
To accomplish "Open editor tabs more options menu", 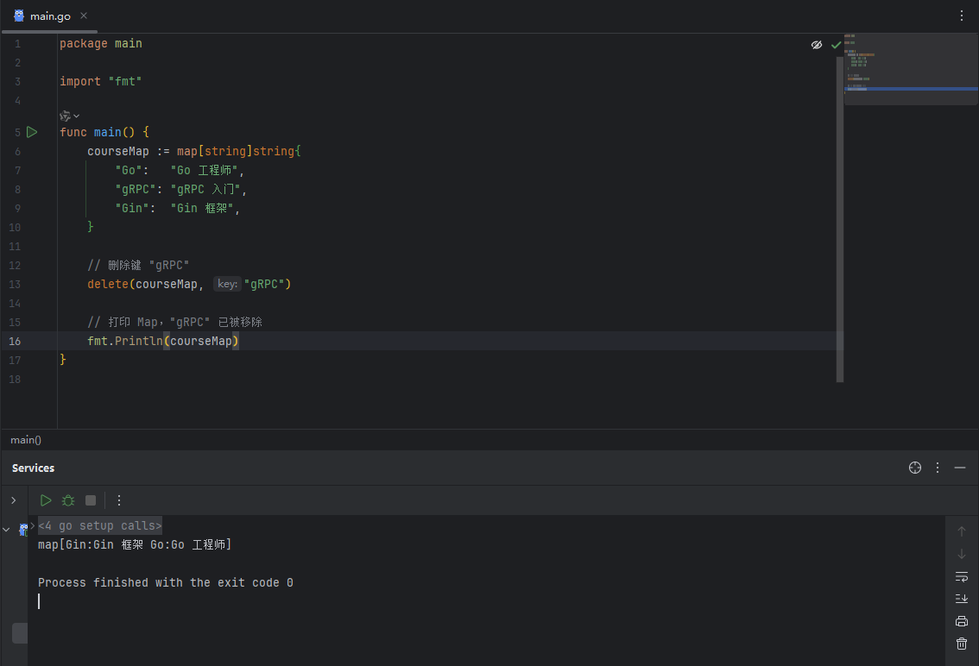I will point(962,16).
